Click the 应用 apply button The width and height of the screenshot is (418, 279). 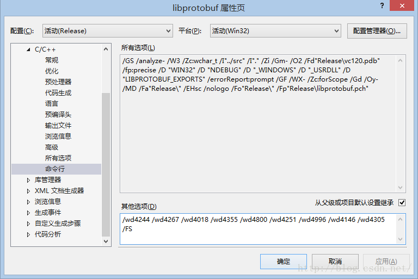pyautogui.click(x=386, y=262)
